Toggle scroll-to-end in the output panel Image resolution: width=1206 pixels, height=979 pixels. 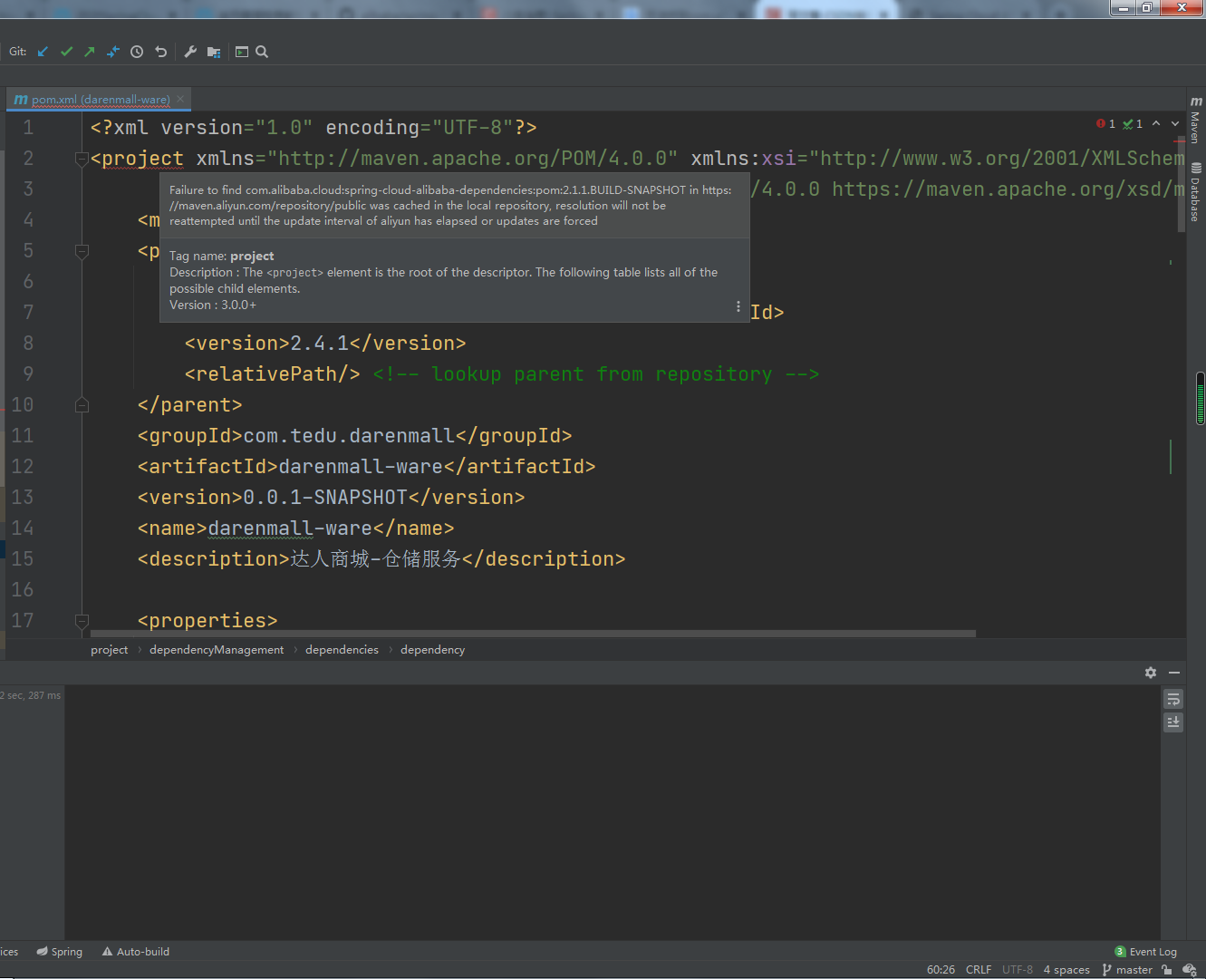point(1172,722)
